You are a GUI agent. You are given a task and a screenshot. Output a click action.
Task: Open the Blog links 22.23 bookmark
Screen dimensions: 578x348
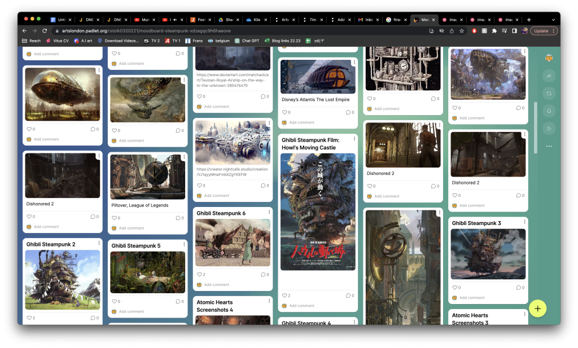283,41
